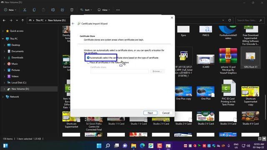Click the Search New Volume field

point(249,20)
